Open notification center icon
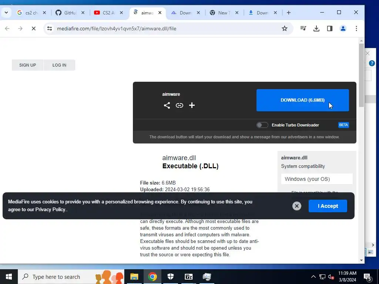The width and height of the screenshot is (379, 284). (x=368, y=277)
